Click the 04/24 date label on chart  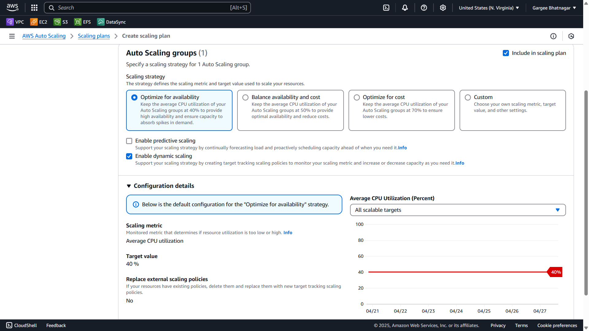(456, 311)
